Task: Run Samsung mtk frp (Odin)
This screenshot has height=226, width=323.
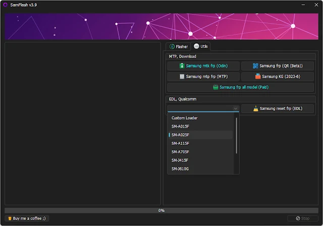Action: click(203, 66)
